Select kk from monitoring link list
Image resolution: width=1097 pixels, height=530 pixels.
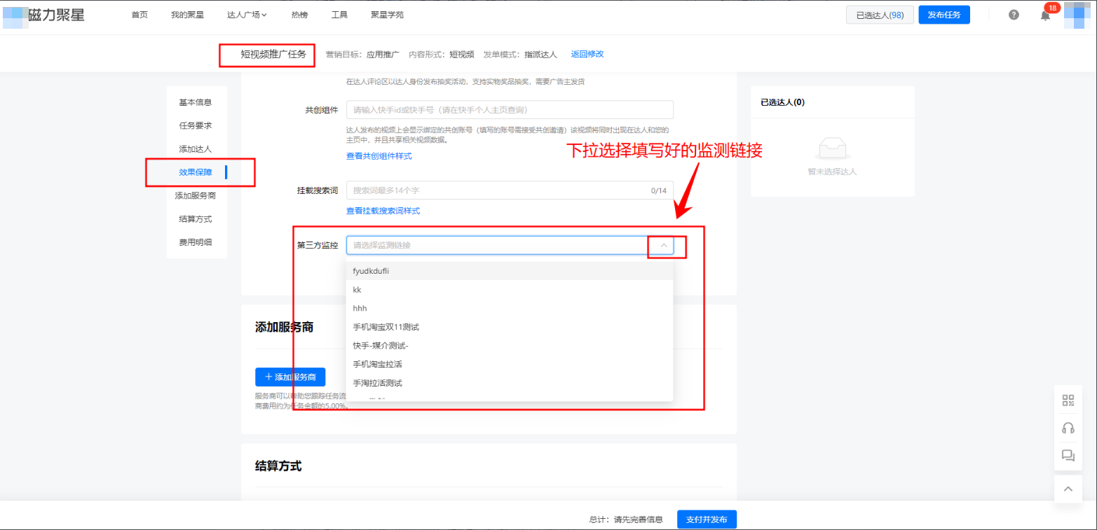coord(510,290)
